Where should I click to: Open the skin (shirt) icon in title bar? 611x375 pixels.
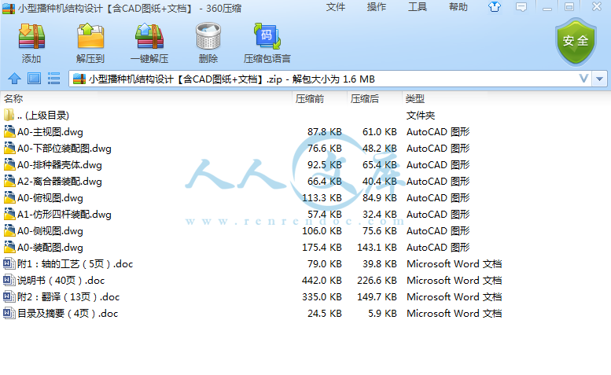point(495,6)
